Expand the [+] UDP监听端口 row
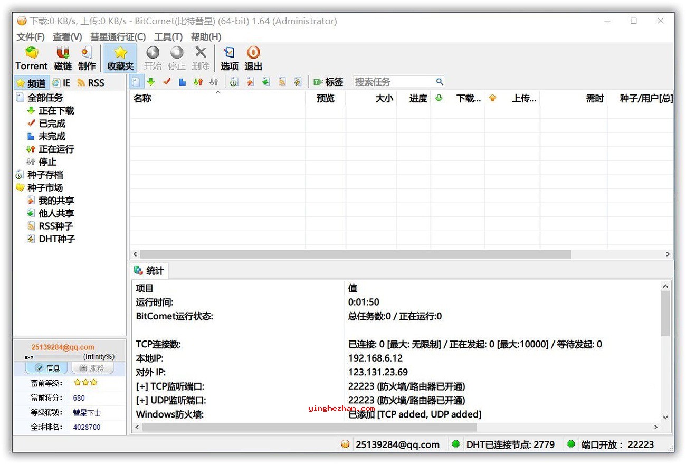Image resolution: width=686 pixels, height=464 pixels. (x=171, y=401)
